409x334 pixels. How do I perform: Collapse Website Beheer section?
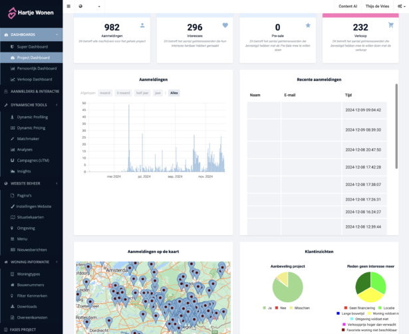[x=31, y=183]
